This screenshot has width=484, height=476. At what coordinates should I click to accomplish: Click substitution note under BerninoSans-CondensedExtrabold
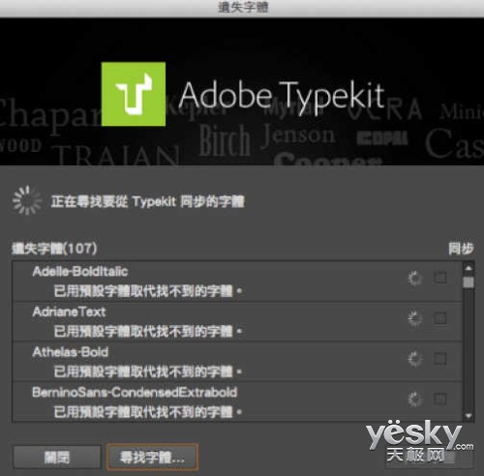(148, 412)
